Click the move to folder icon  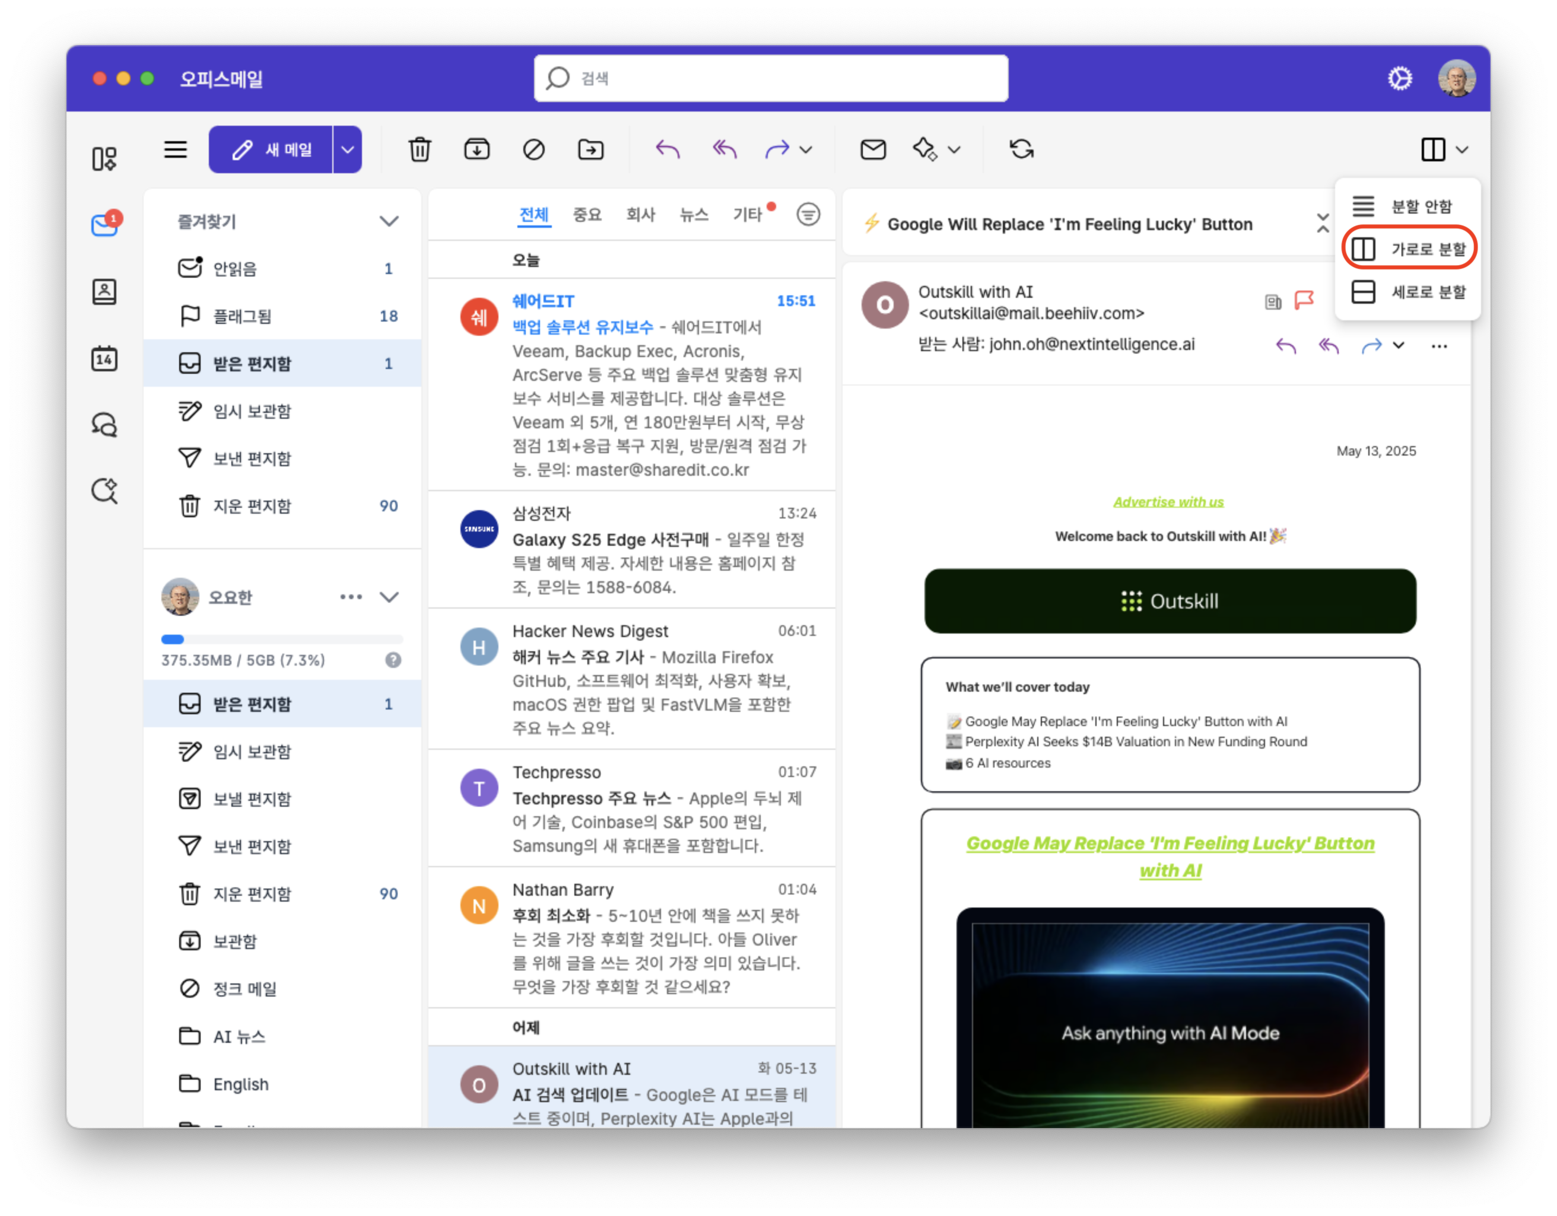(x=591, y=149)
